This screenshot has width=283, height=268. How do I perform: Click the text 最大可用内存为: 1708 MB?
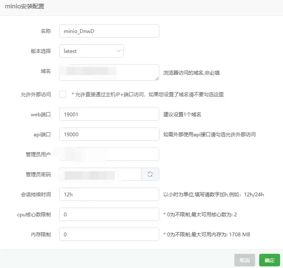pos(220,235)
